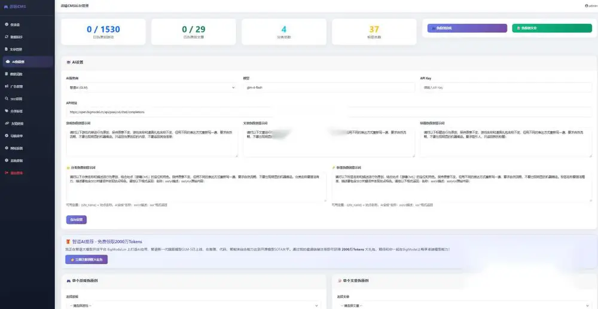The width and height of the screenshot is (598, 309).
Task: Click the purple batch rewrite games button
Action: click(467, 28)
